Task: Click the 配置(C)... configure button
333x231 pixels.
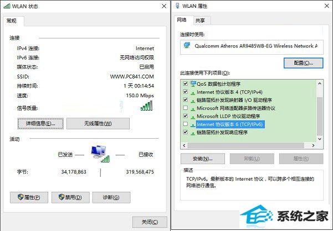Action: pos(304,63)
